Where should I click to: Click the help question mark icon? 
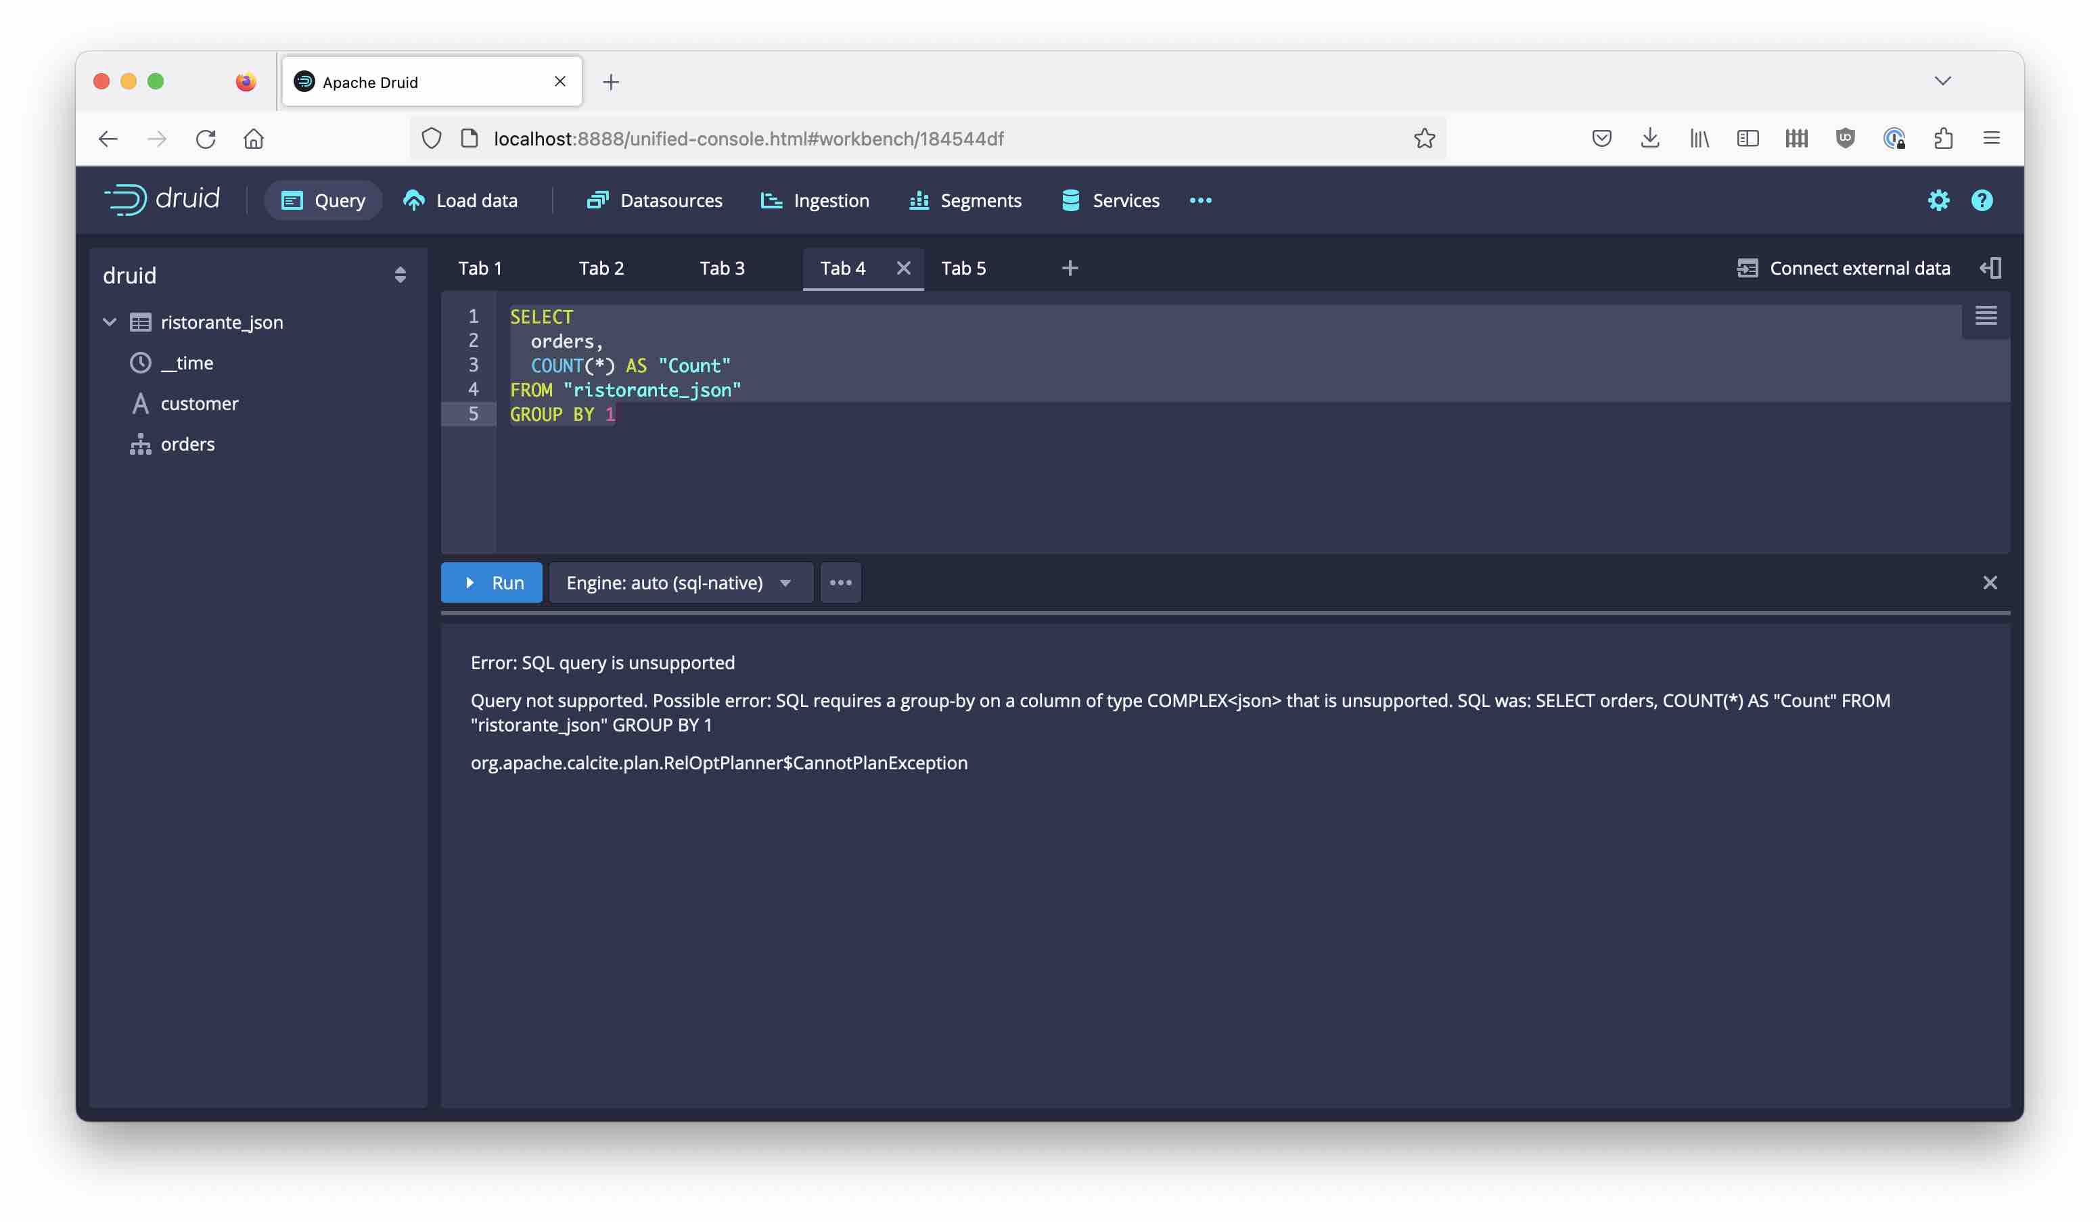[1981, 200]
